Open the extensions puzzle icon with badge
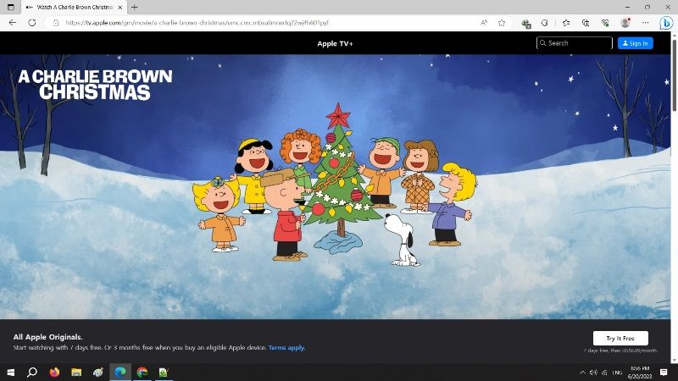The height and width of the screenshot is (381, 678). point(525,23)
